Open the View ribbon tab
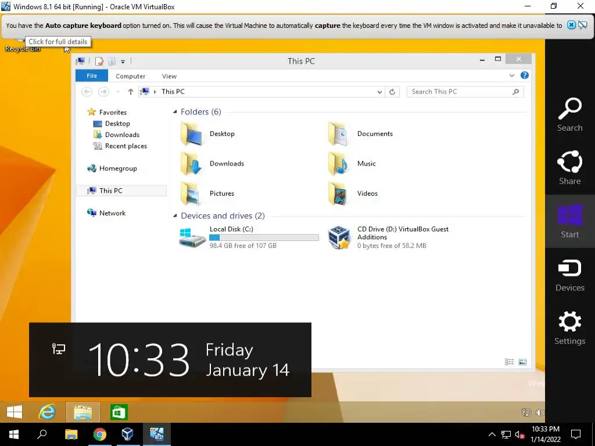 point(169,76)
